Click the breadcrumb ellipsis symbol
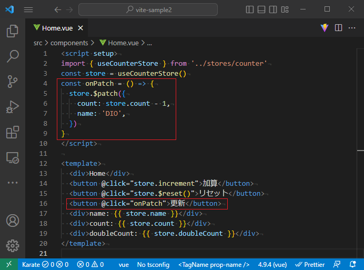The height and width of the screenshot is (270, 364). [149, 43]
